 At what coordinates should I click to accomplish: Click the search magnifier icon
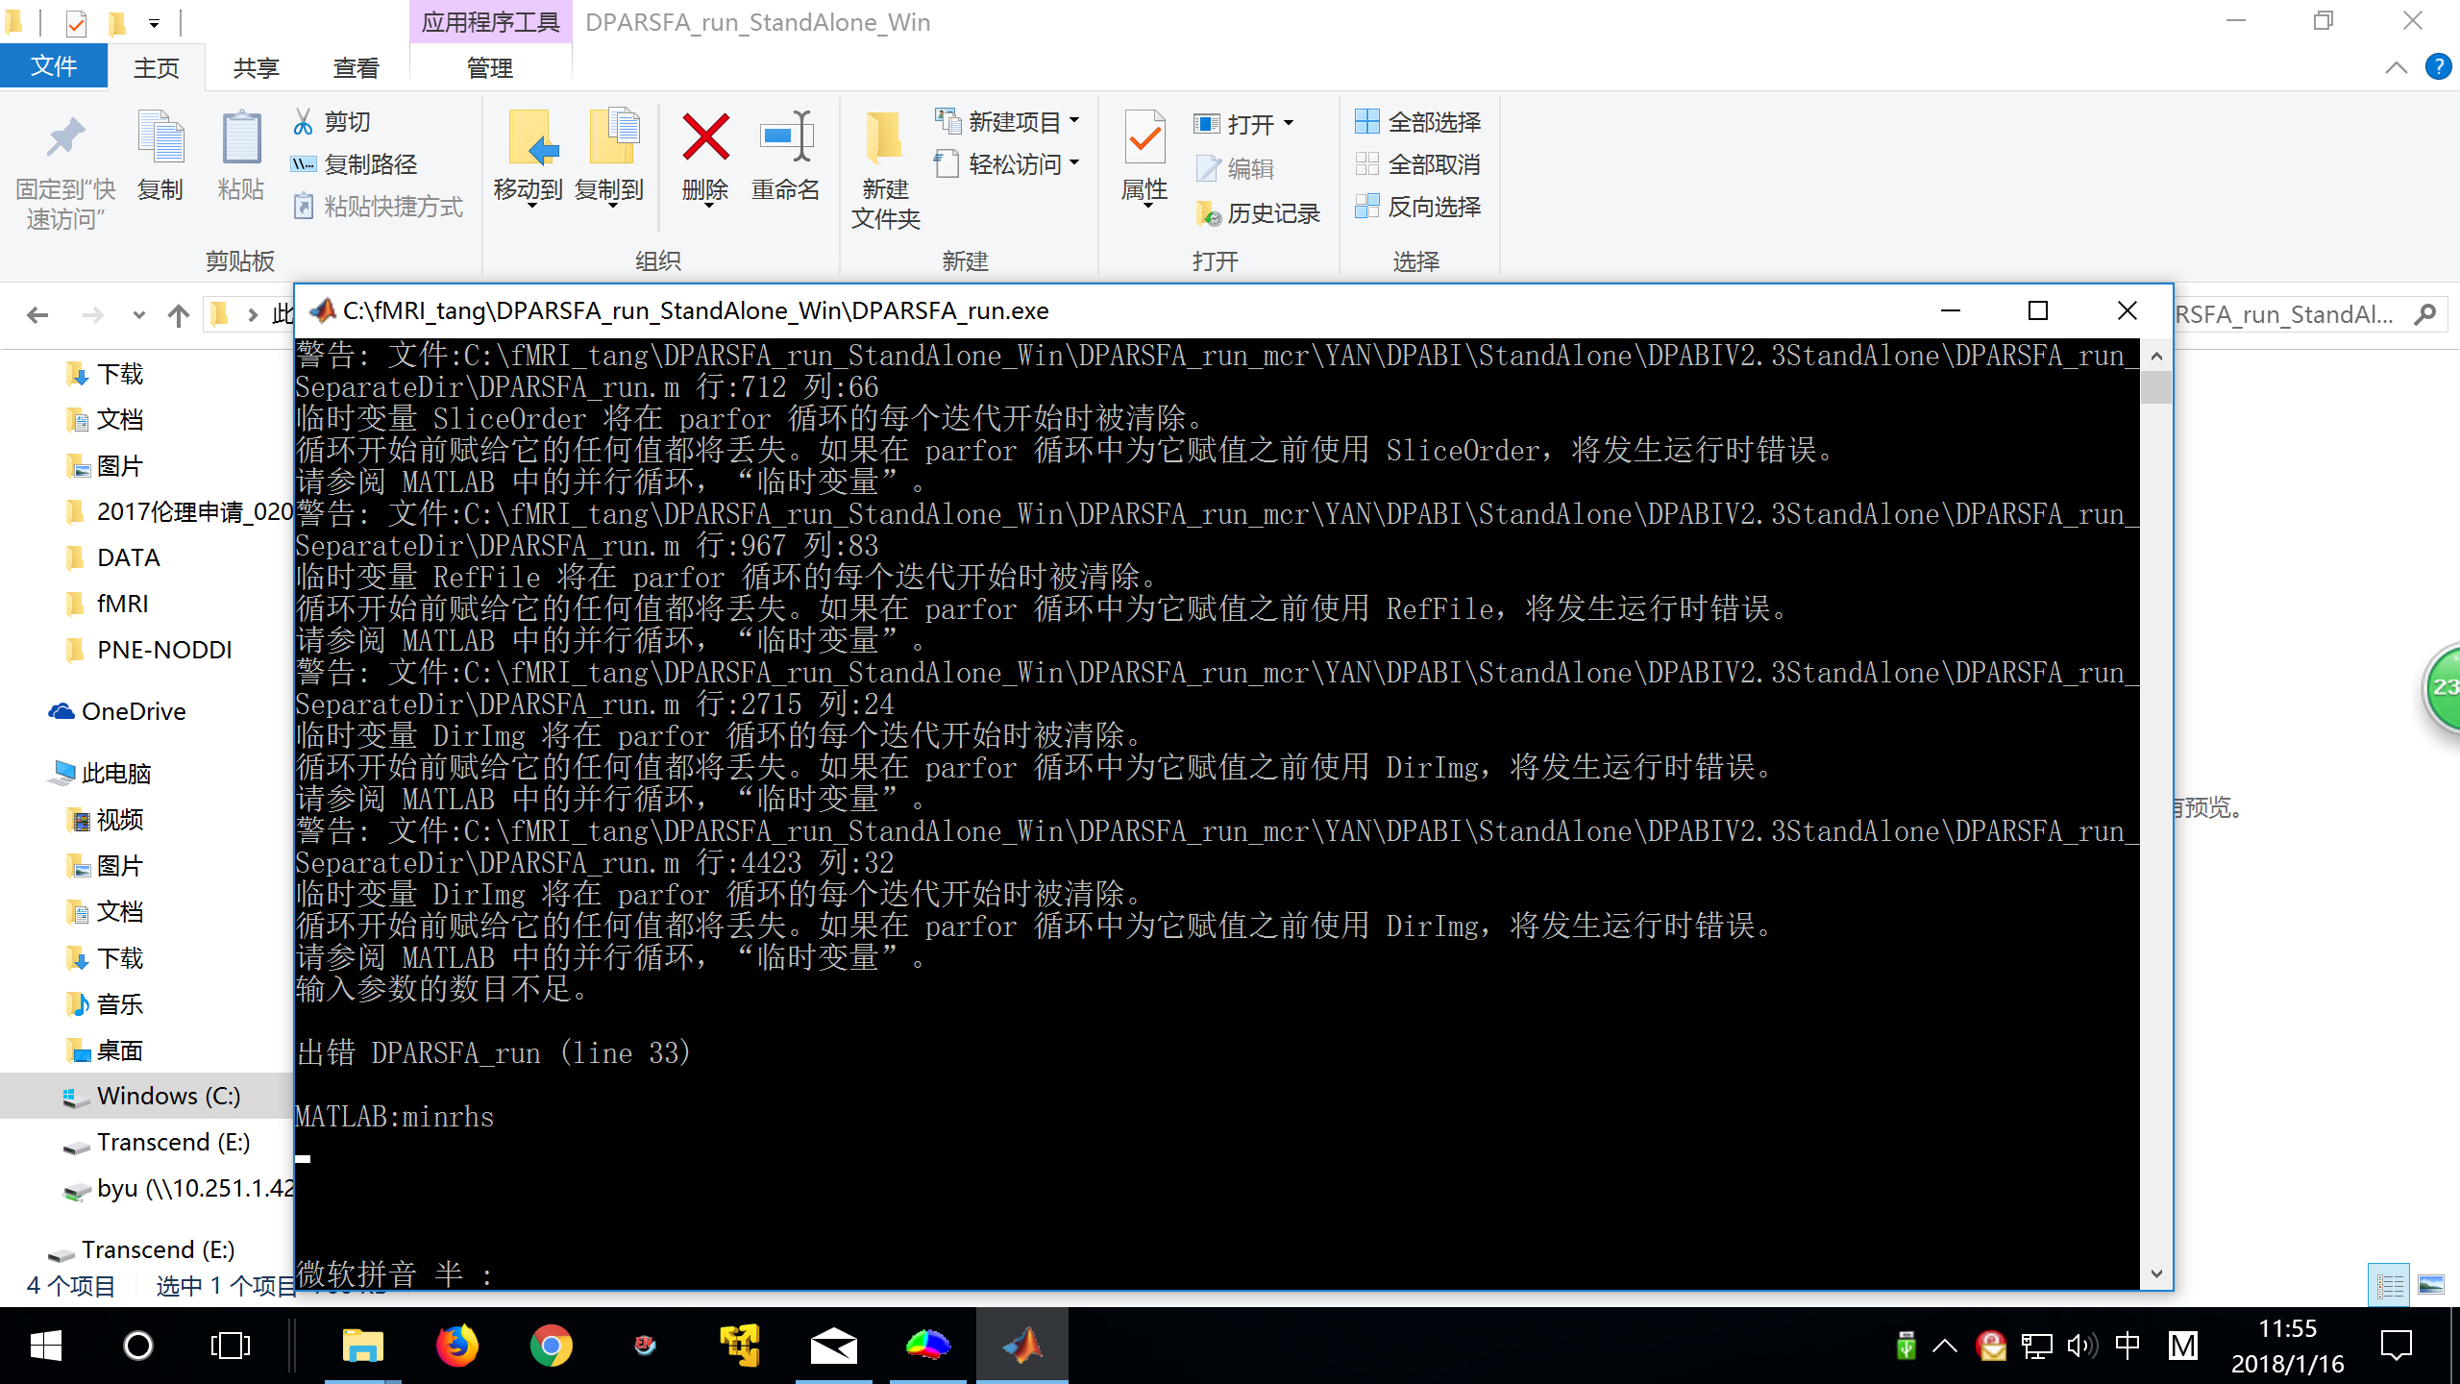coord(2425,314)
